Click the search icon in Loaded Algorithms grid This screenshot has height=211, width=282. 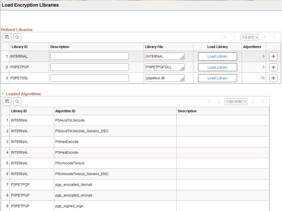17,101
